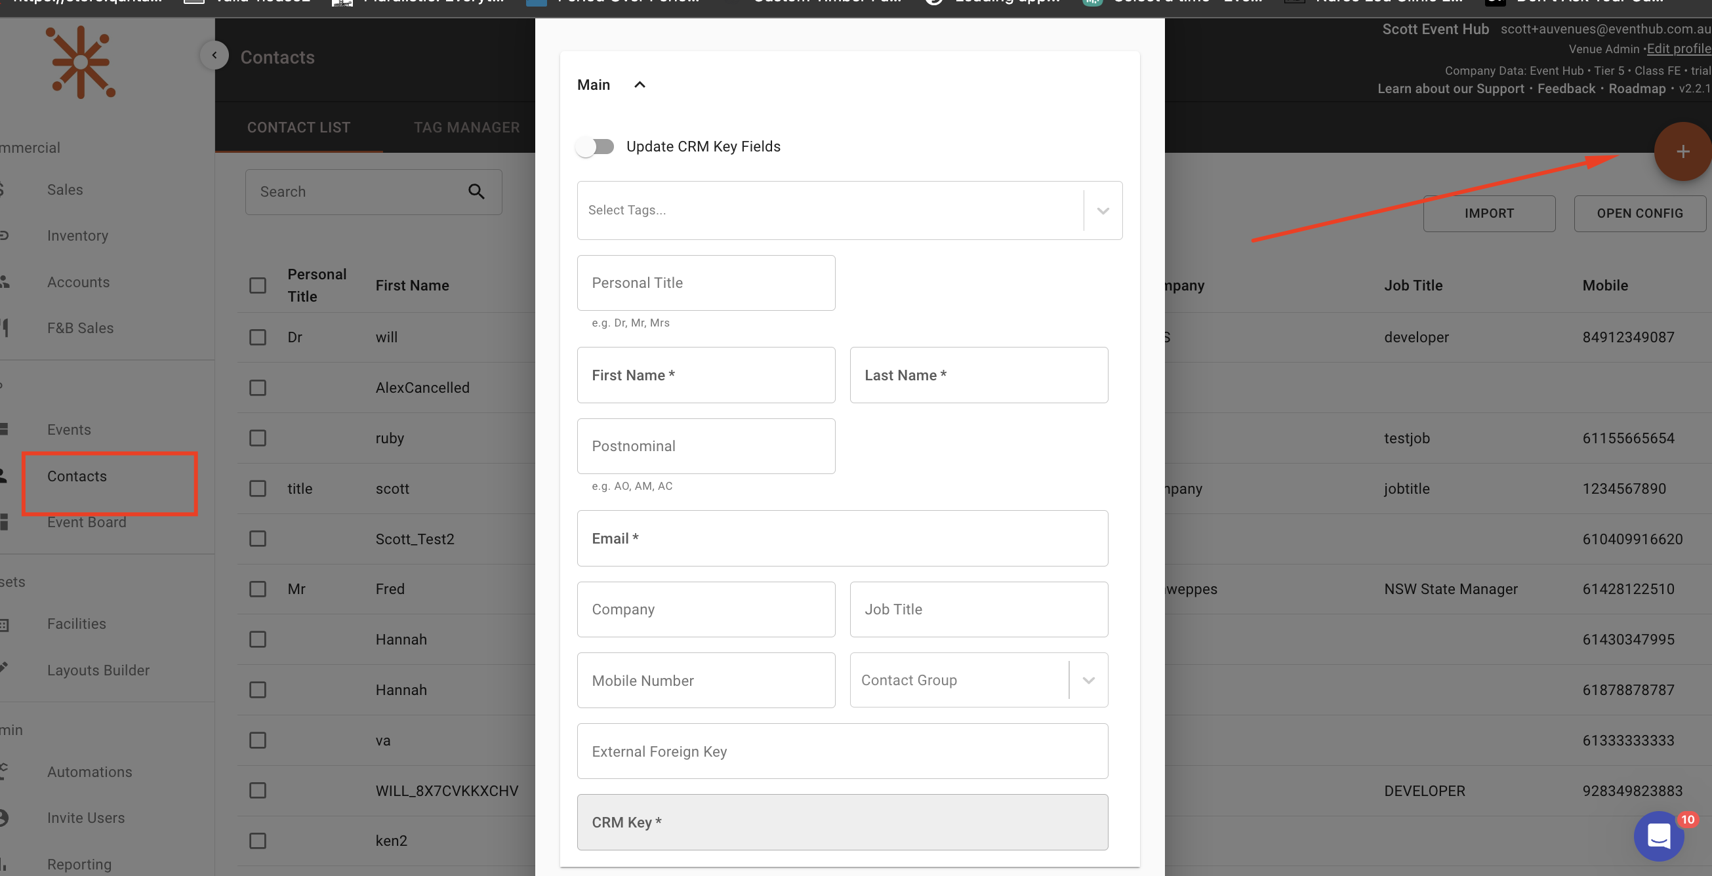Collapse the Main section chevron
The image size is (1712, 876).
tap(640, 85)
